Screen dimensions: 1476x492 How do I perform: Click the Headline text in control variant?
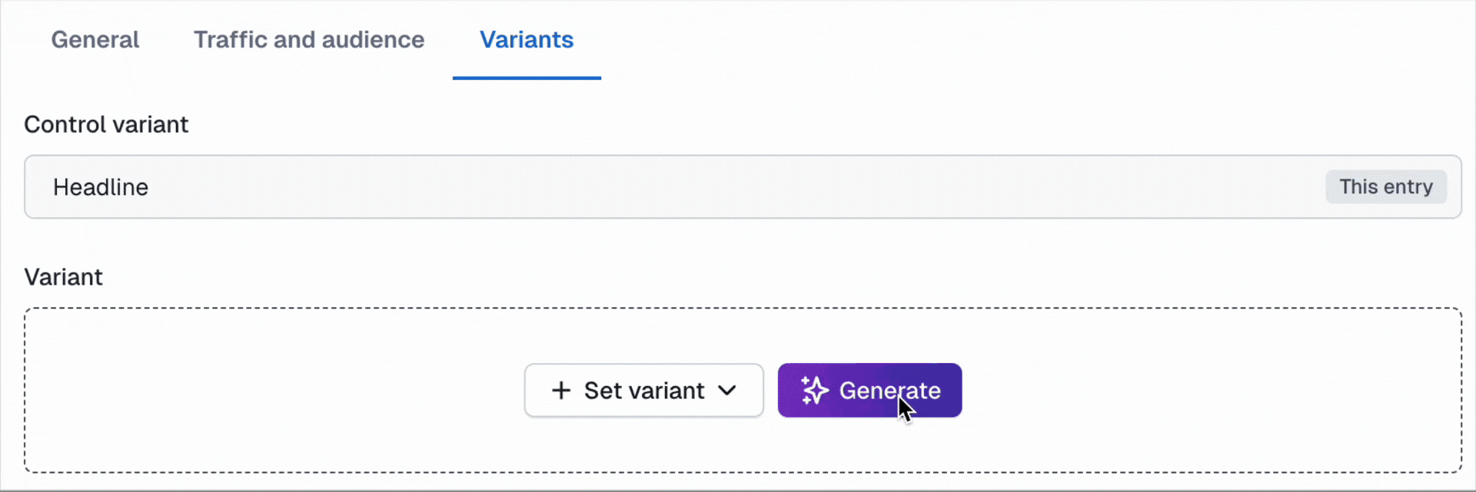click(x=101, y=187)
